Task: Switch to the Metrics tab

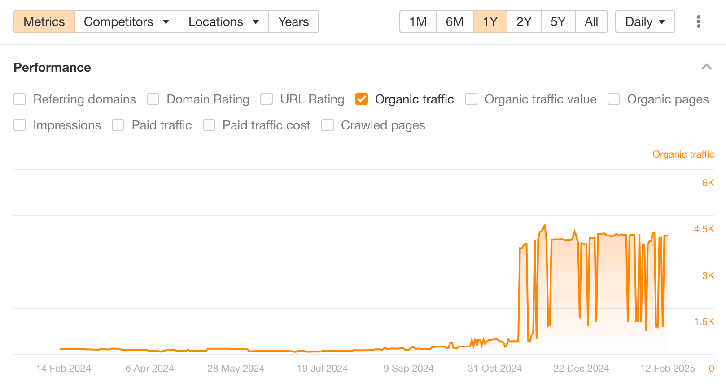Action: [44, 21]
